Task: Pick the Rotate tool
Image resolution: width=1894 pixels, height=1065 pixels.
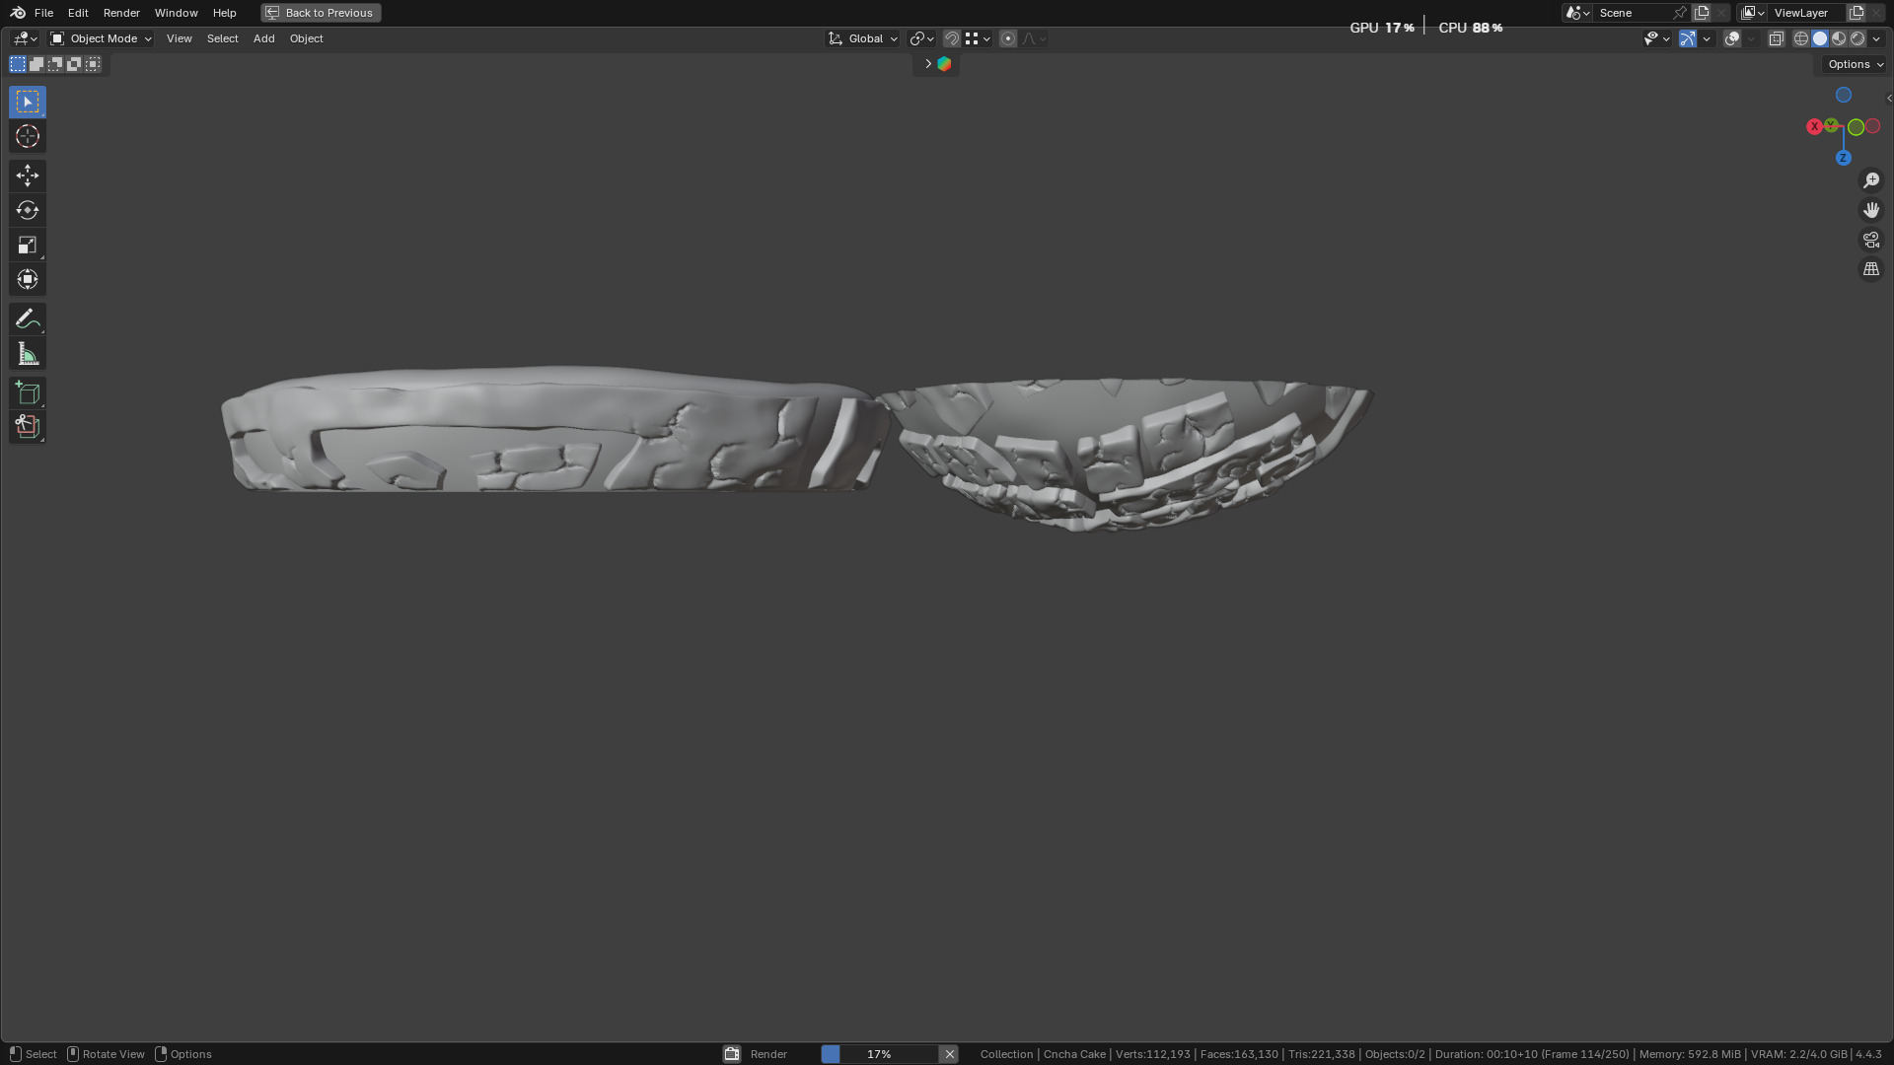Action: (28, 210)
